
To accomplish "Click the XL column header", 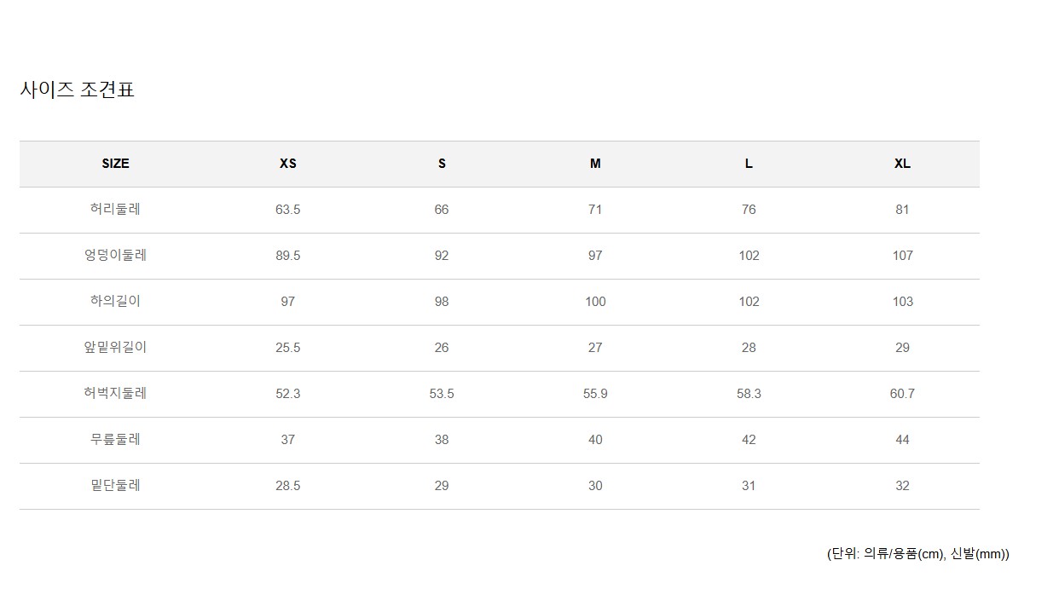I will tap(902, 164).
